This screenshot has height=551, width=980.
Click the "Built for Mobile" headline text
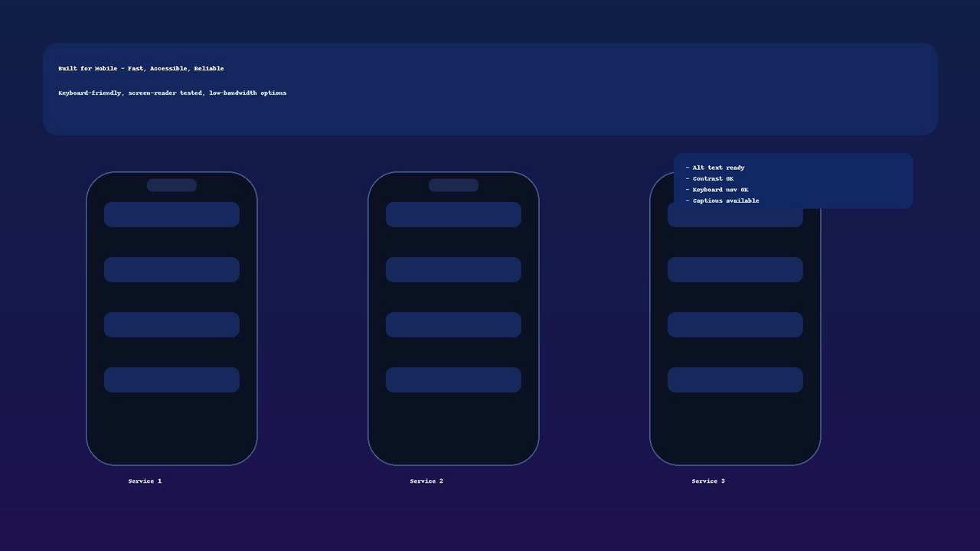141,69
